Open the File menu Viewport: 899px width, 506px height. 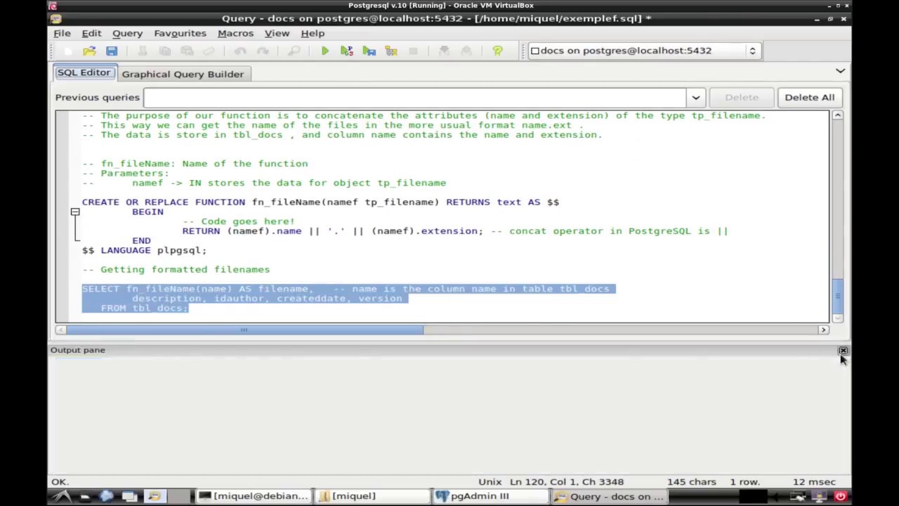(62, 33)
